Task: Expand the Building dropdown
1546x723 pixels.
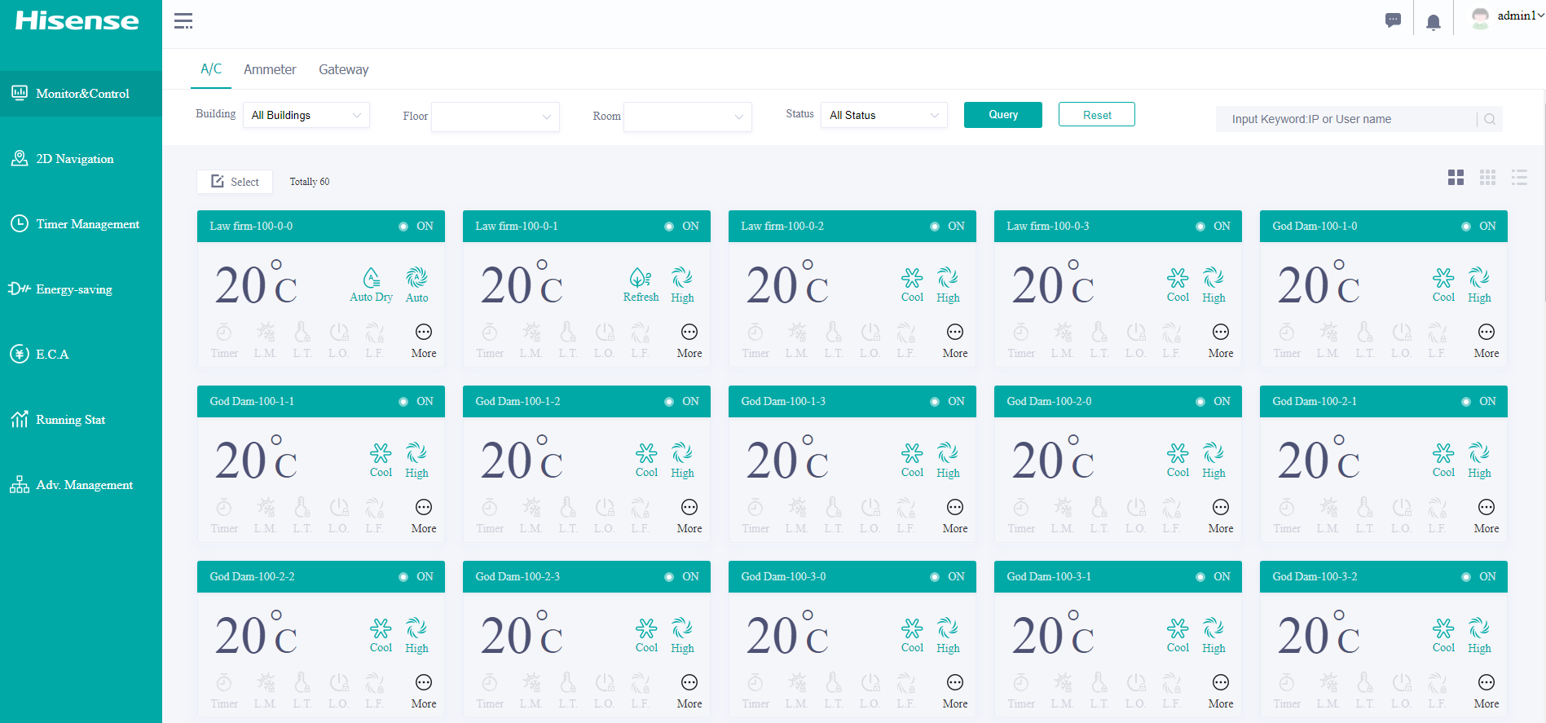Action: (306, 116)
